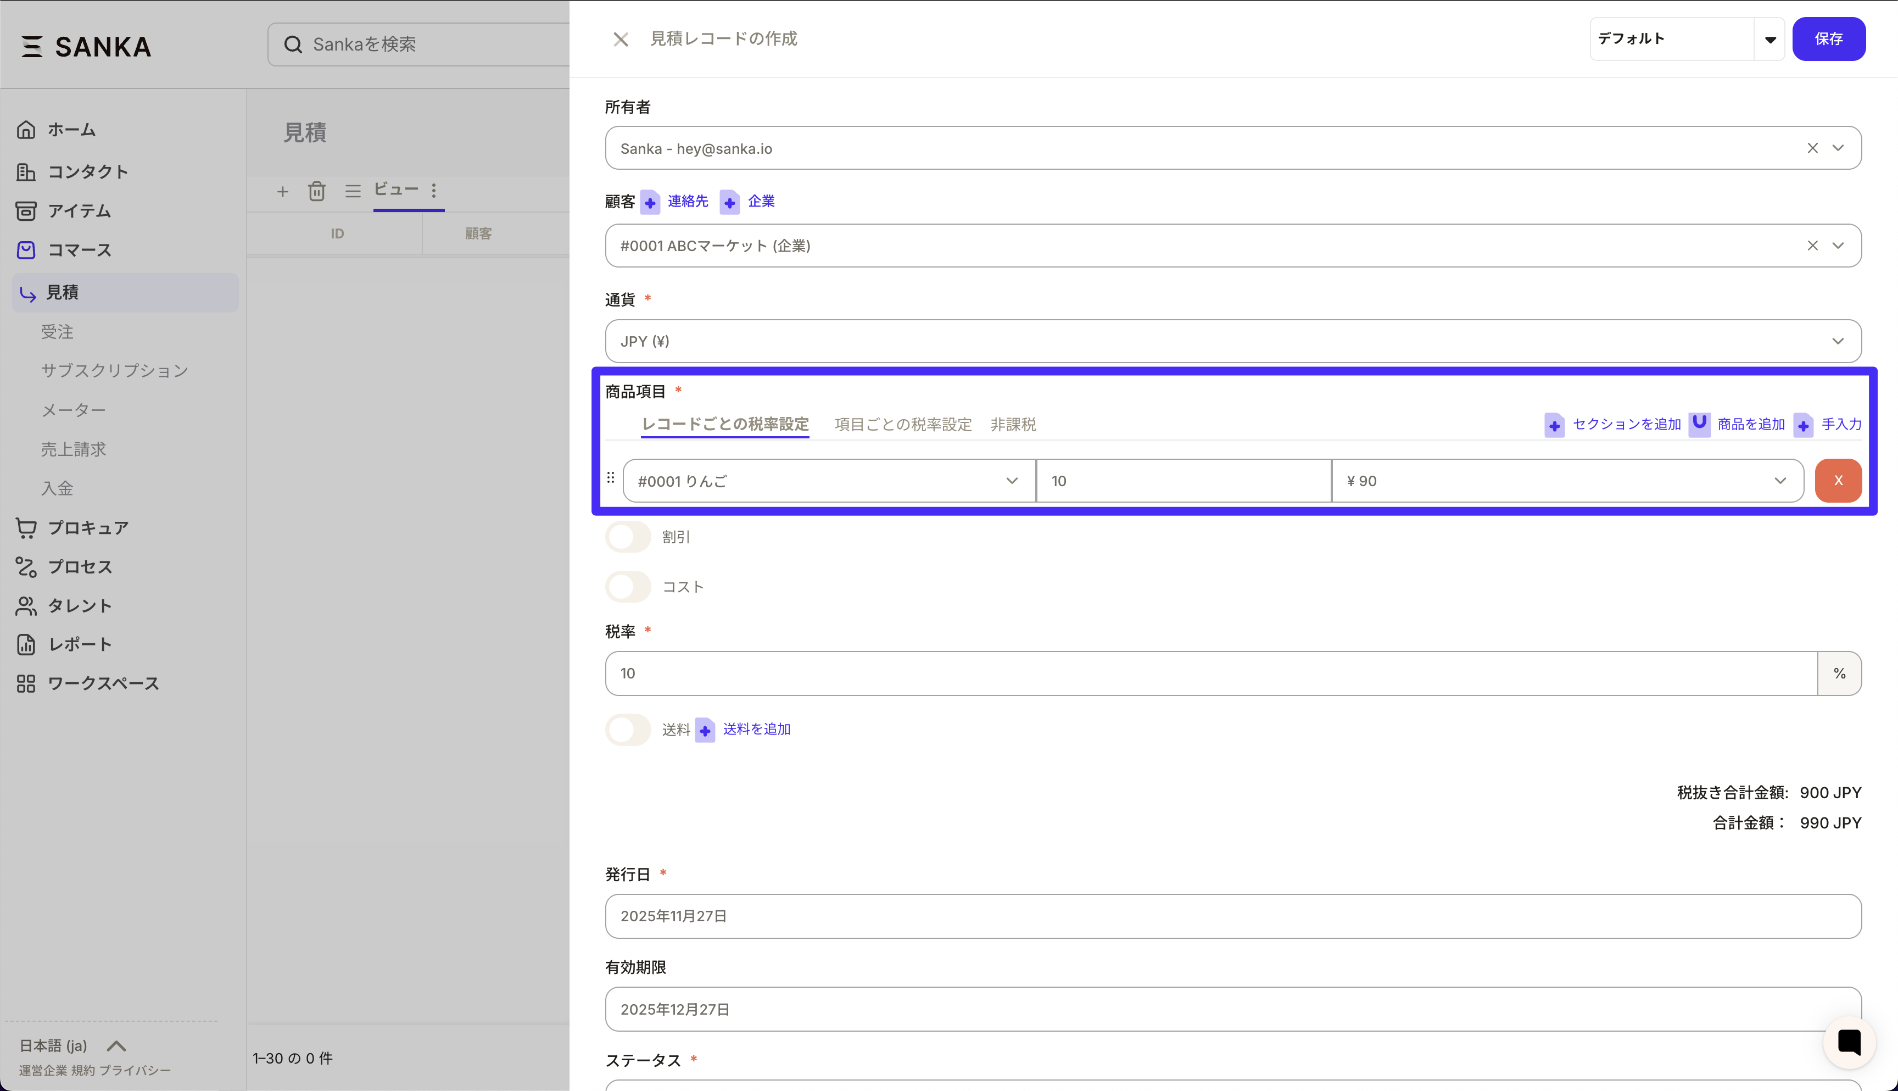Select the レポート icon in the sidebar

(x=26, y=644)
